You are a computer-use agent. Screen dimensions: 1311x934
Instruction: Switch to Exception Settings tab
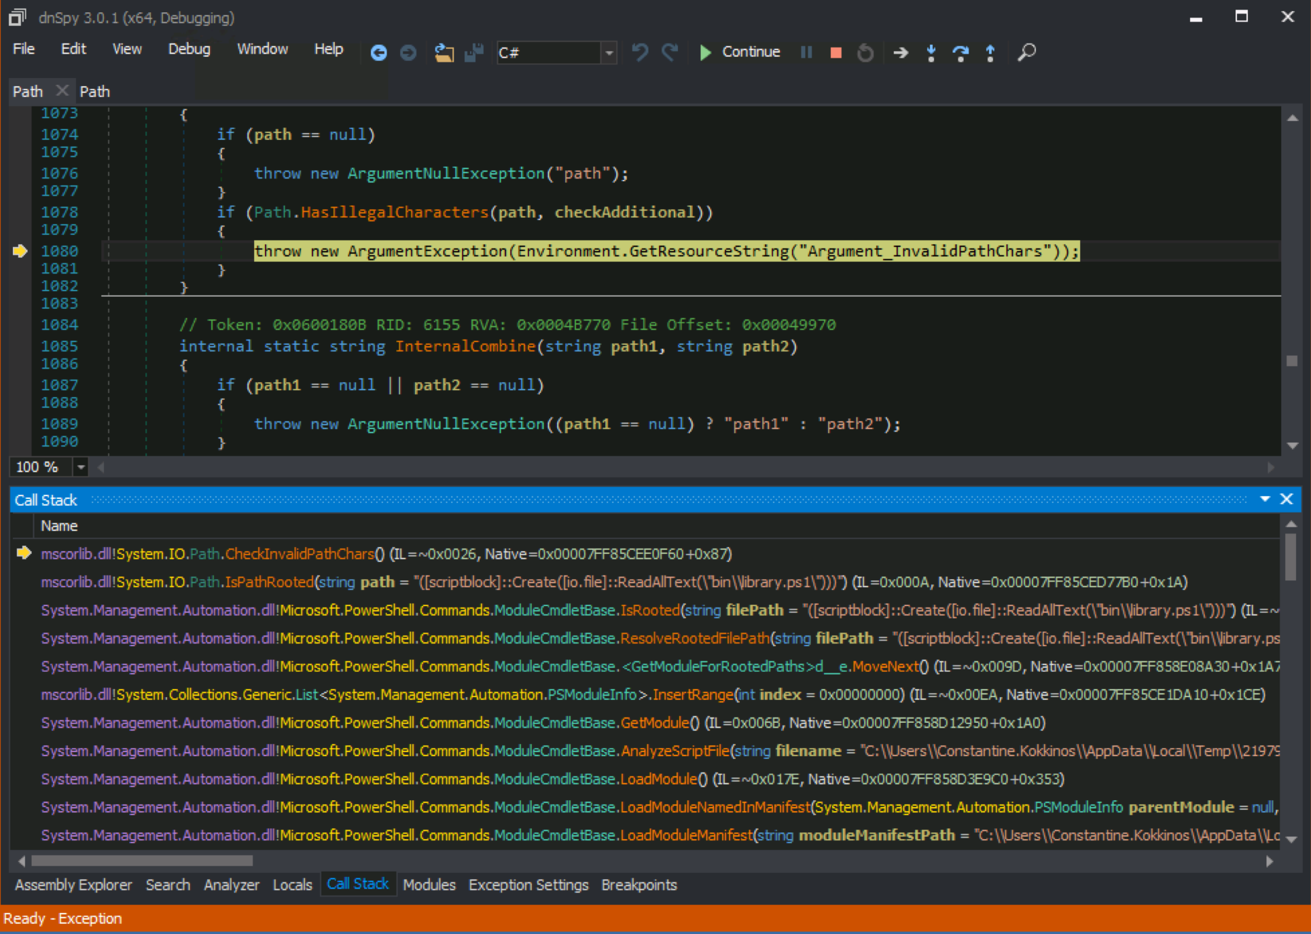point(528,885)
